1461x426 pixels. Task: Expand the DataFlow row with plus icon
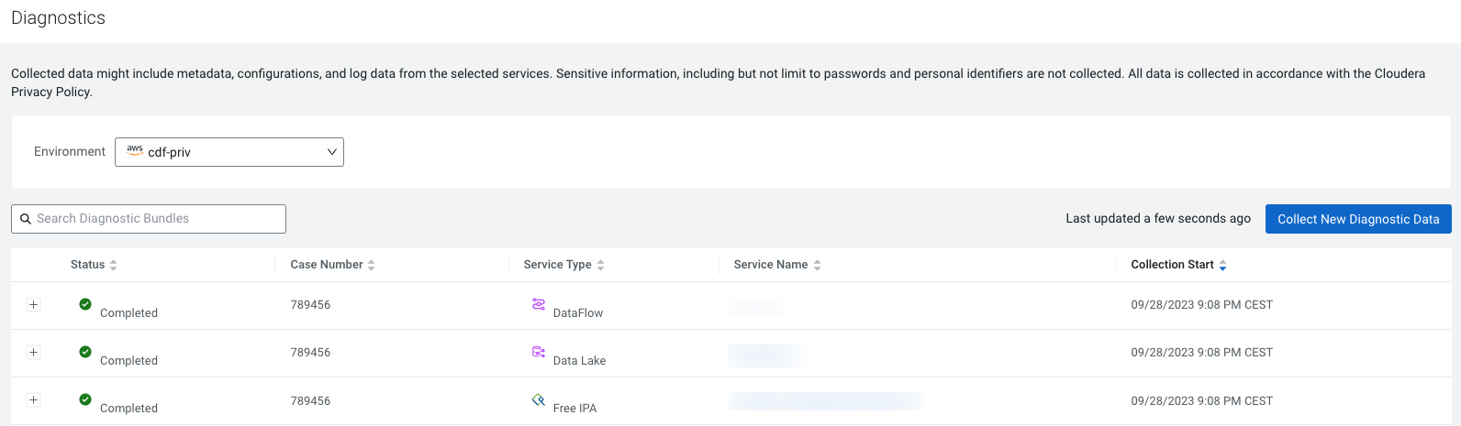(34, 305)
